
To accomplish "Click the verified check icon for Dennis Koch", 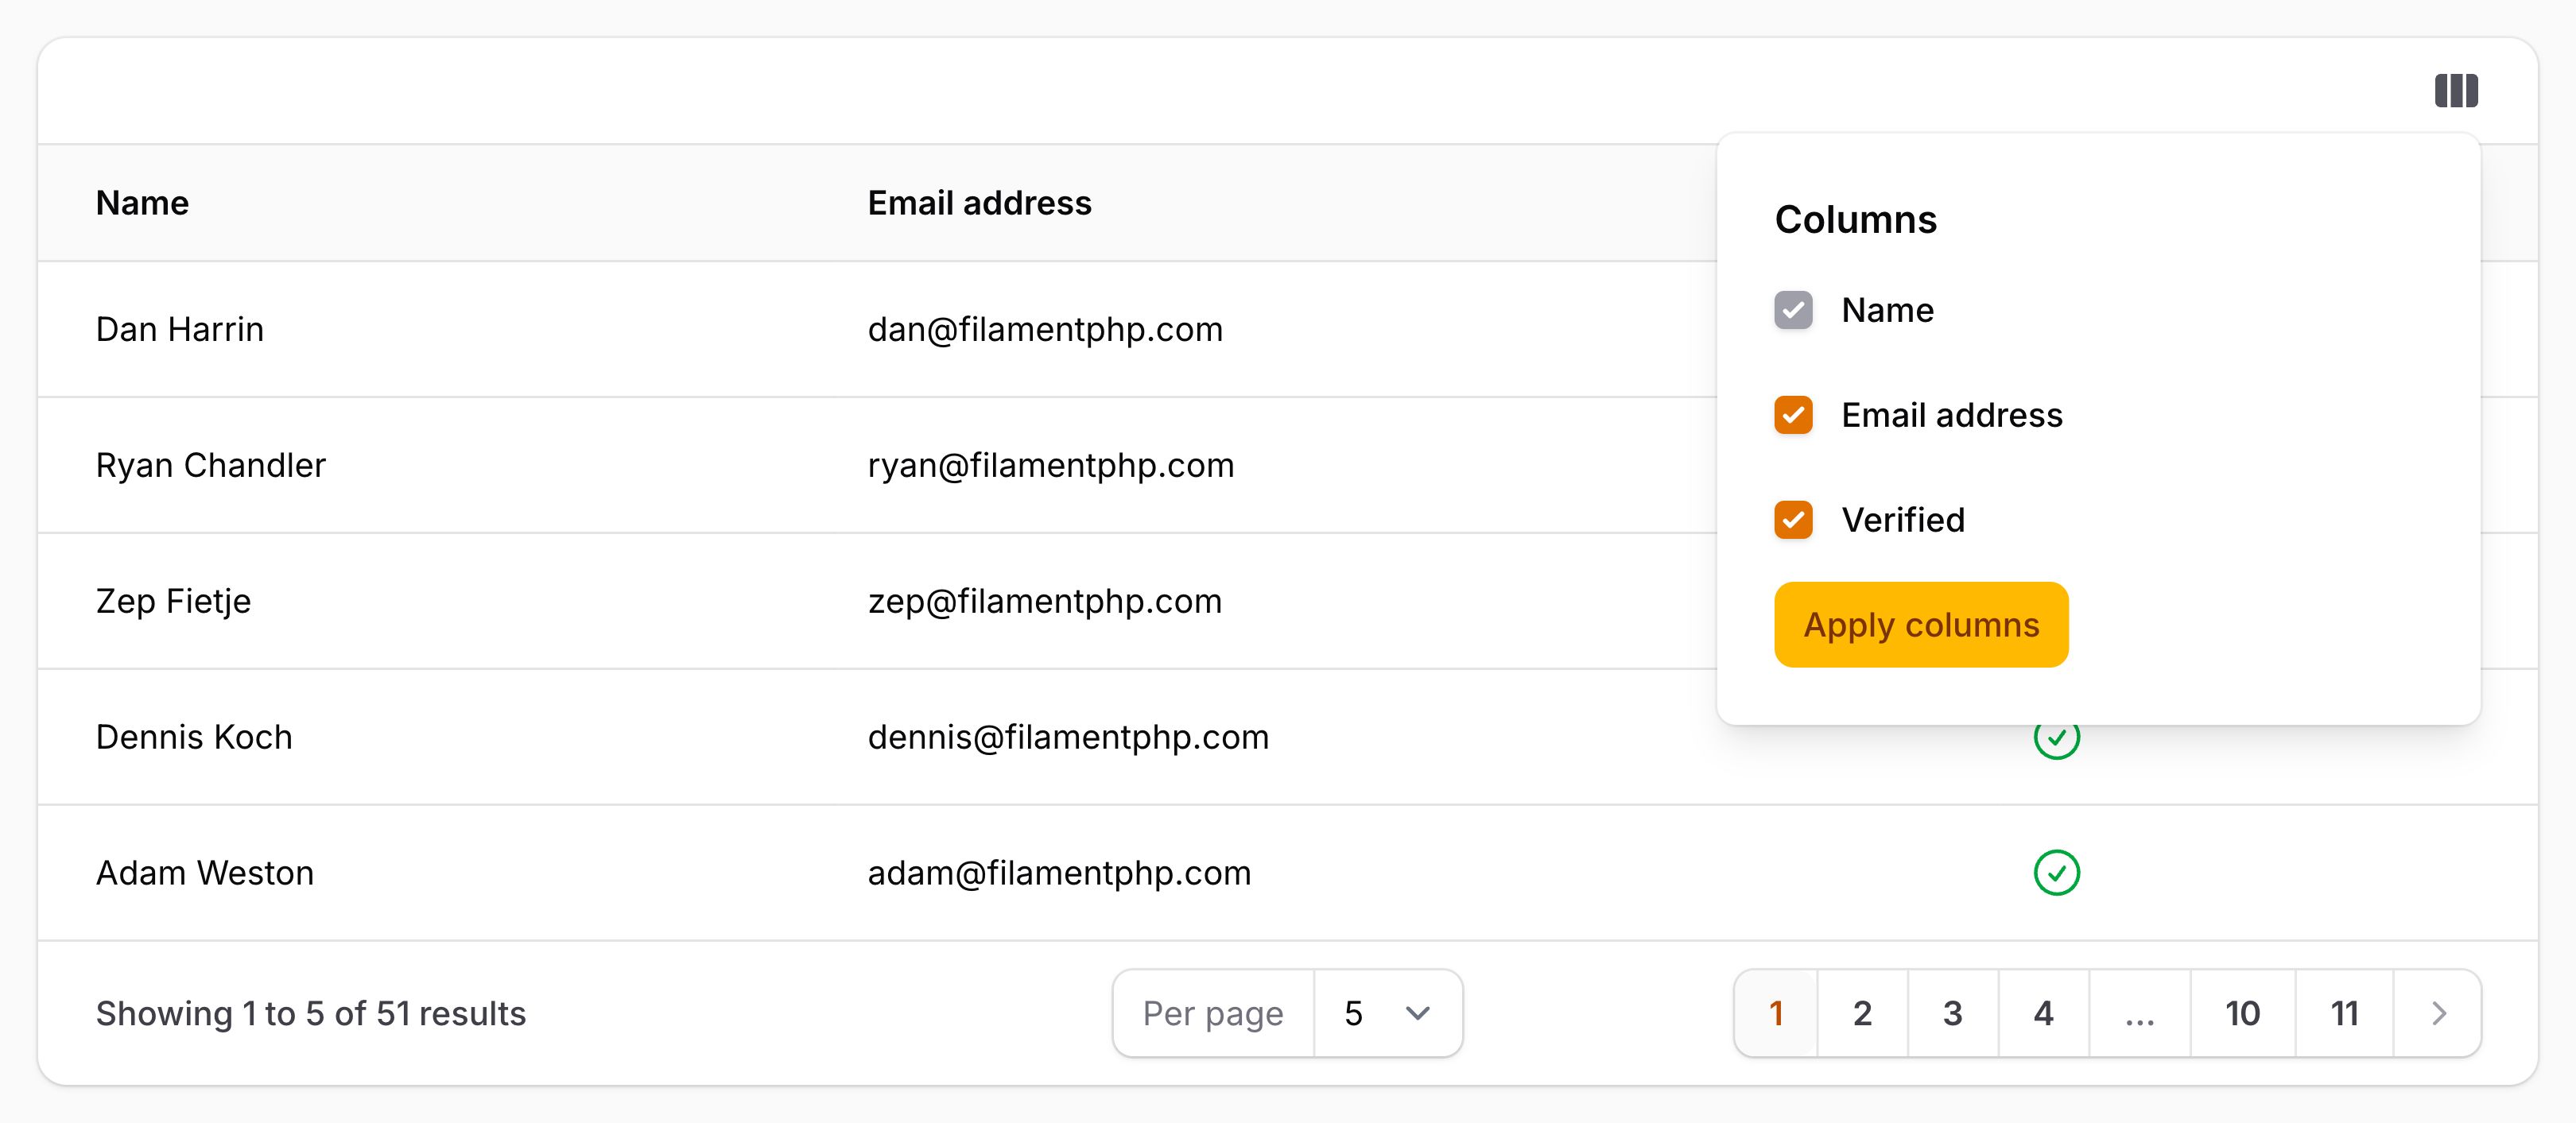I will [2058, 738].
